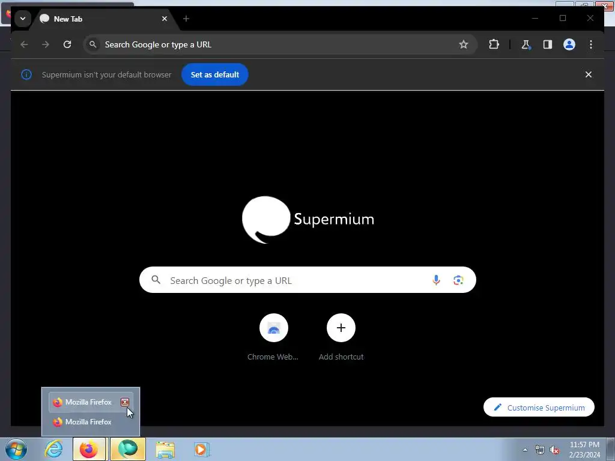The height and width of the screenshot is (461, 615).
Task: Click Set as default button
Action: point(214,74)
